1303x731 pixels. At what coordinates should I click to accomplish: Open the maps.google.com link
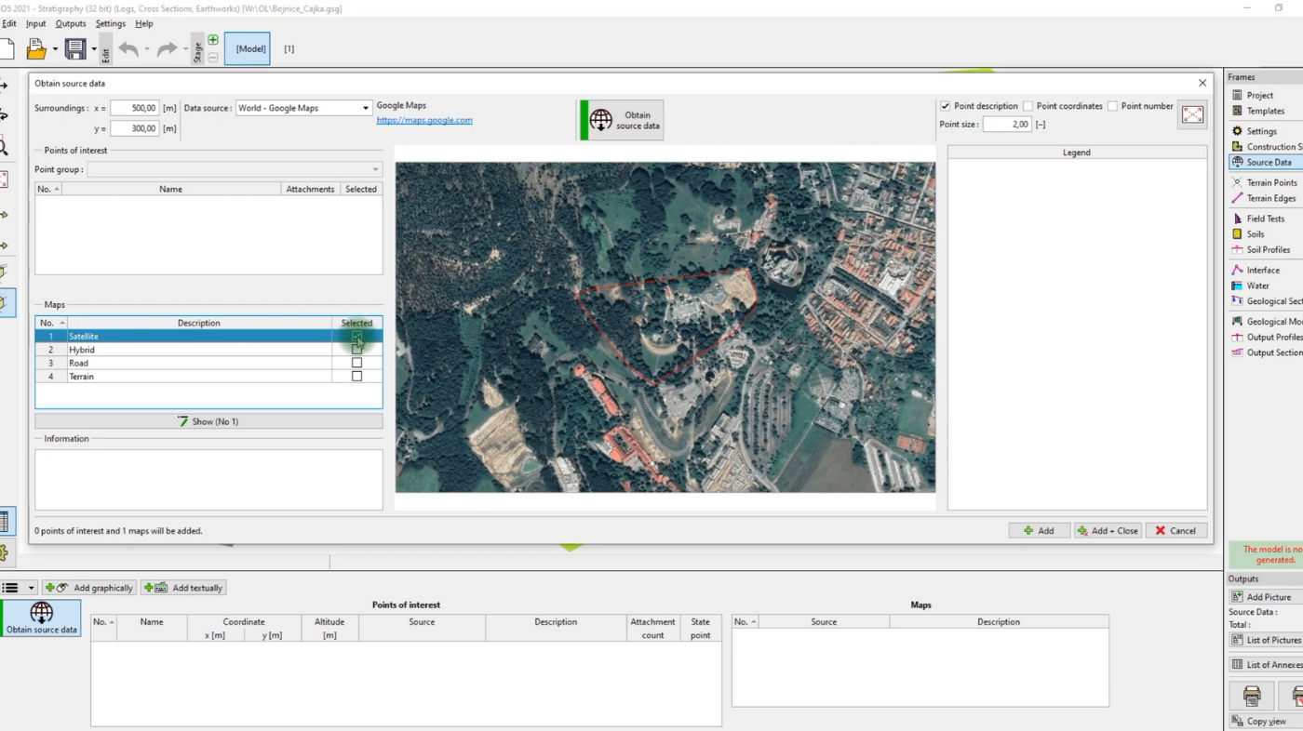tap(424, 120)
